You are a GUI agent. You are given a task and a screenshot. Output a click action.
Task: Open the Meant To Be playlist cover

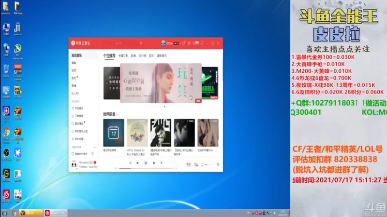137,133
